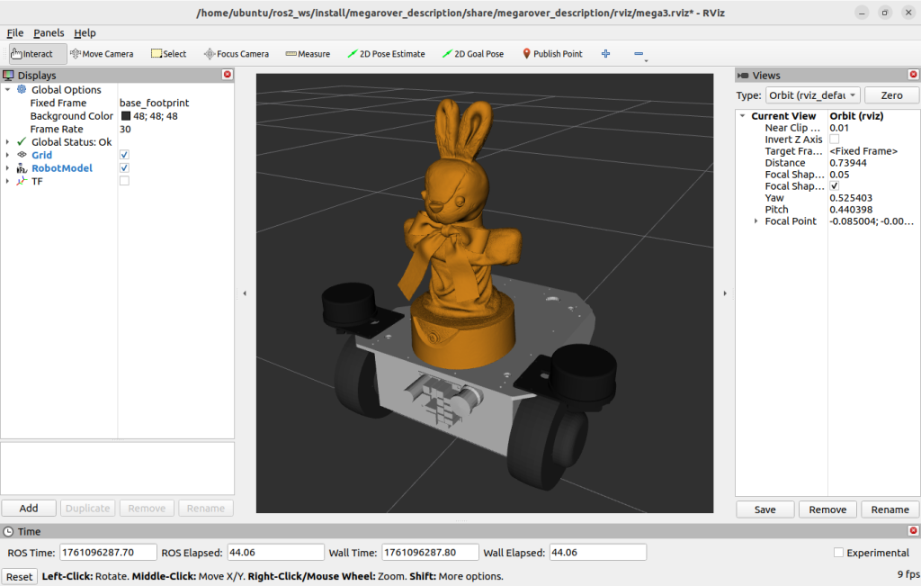Screen dimensions: 921x586
Task: Choose the Focus Camera tool
Action: point(237,54)
